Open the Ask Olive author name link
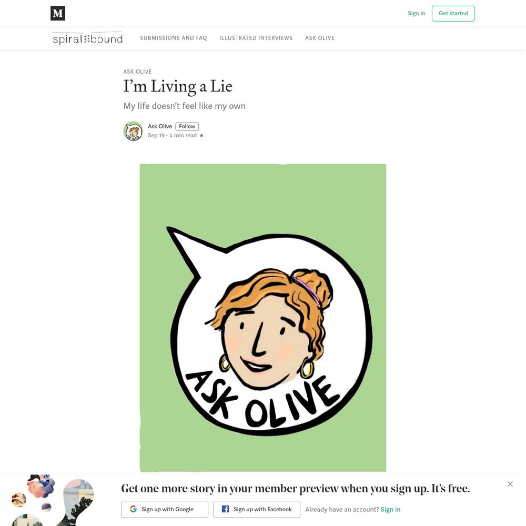 (x=160, y=126)
